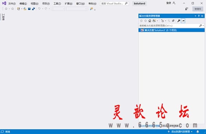The image size is (206, 134).
Task: Click the Solution3 title label
Action: 139,3
